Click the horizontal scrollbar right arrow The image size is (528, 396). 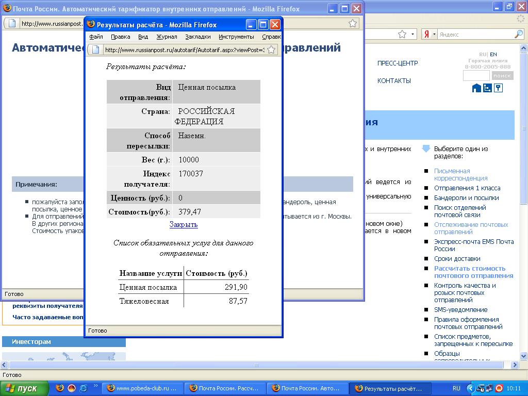click(515, 365)
